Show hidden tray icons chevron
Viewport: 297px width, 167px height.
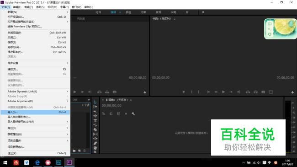244,162
